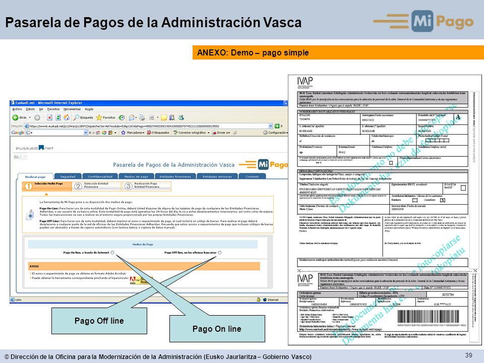Screen dimensions: 484x363
Task: Select Pago On-line a través de Internet
Action: pyautogui.click(x=112, y=253)
